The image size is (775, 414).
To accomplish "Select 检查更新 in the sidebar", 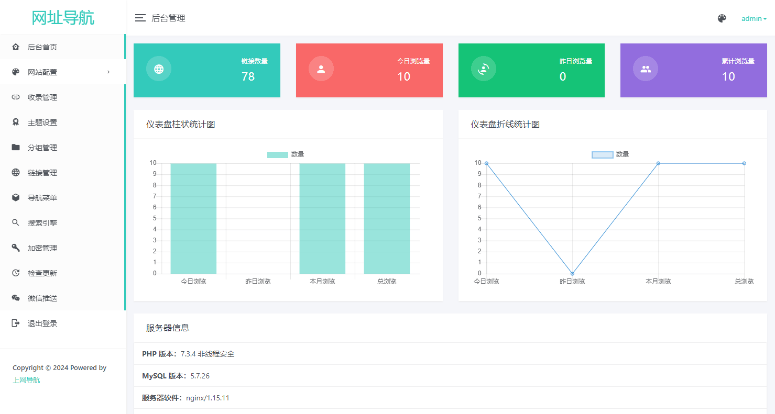I will tap(62, 273).
